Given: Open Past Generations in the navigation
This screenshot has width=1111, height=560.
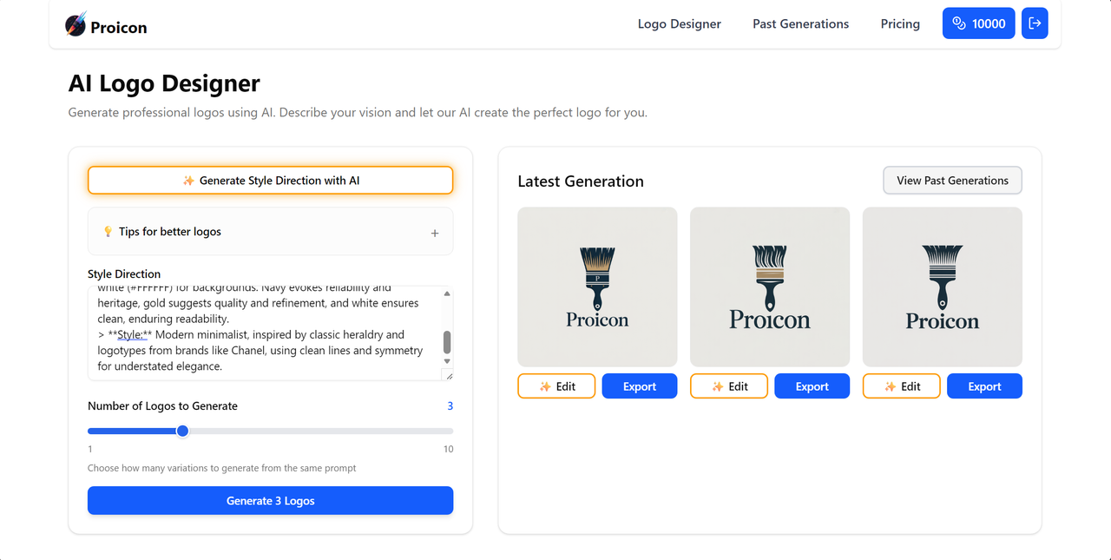Looking at the screenshot, I should tap(801, 23).
